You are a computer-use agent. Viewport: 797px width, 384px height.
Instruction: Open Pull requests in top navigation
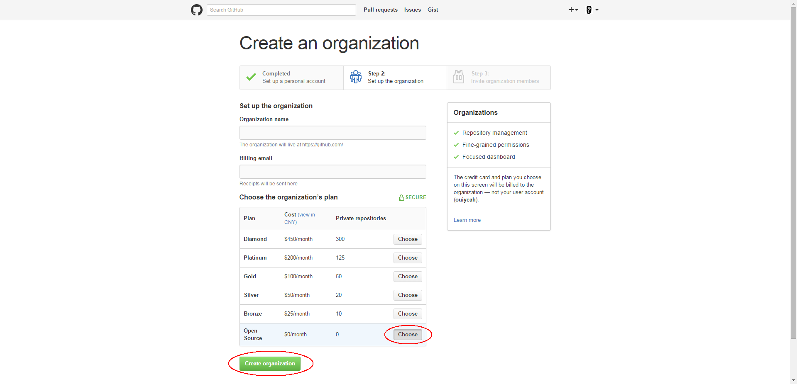pos(381,10)
